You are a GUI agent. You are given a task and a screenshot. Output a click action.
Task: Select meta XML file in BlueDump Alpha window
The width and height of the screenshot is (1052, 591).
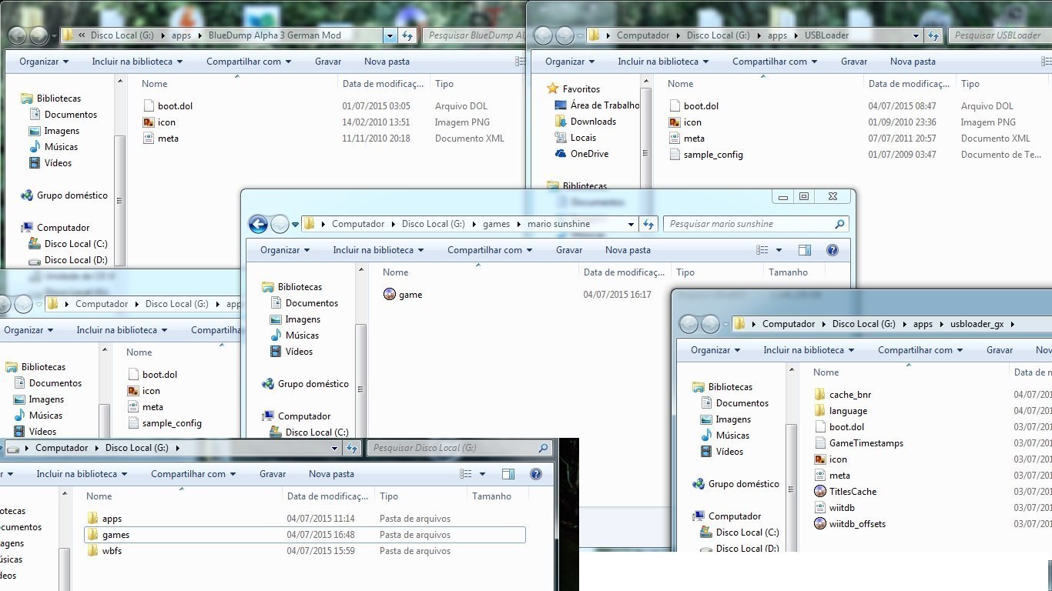(x=161, y=139)
